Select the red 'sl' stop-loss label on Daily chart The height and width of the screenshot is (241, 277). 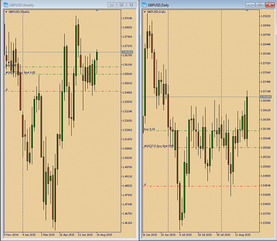pos(145,185)
